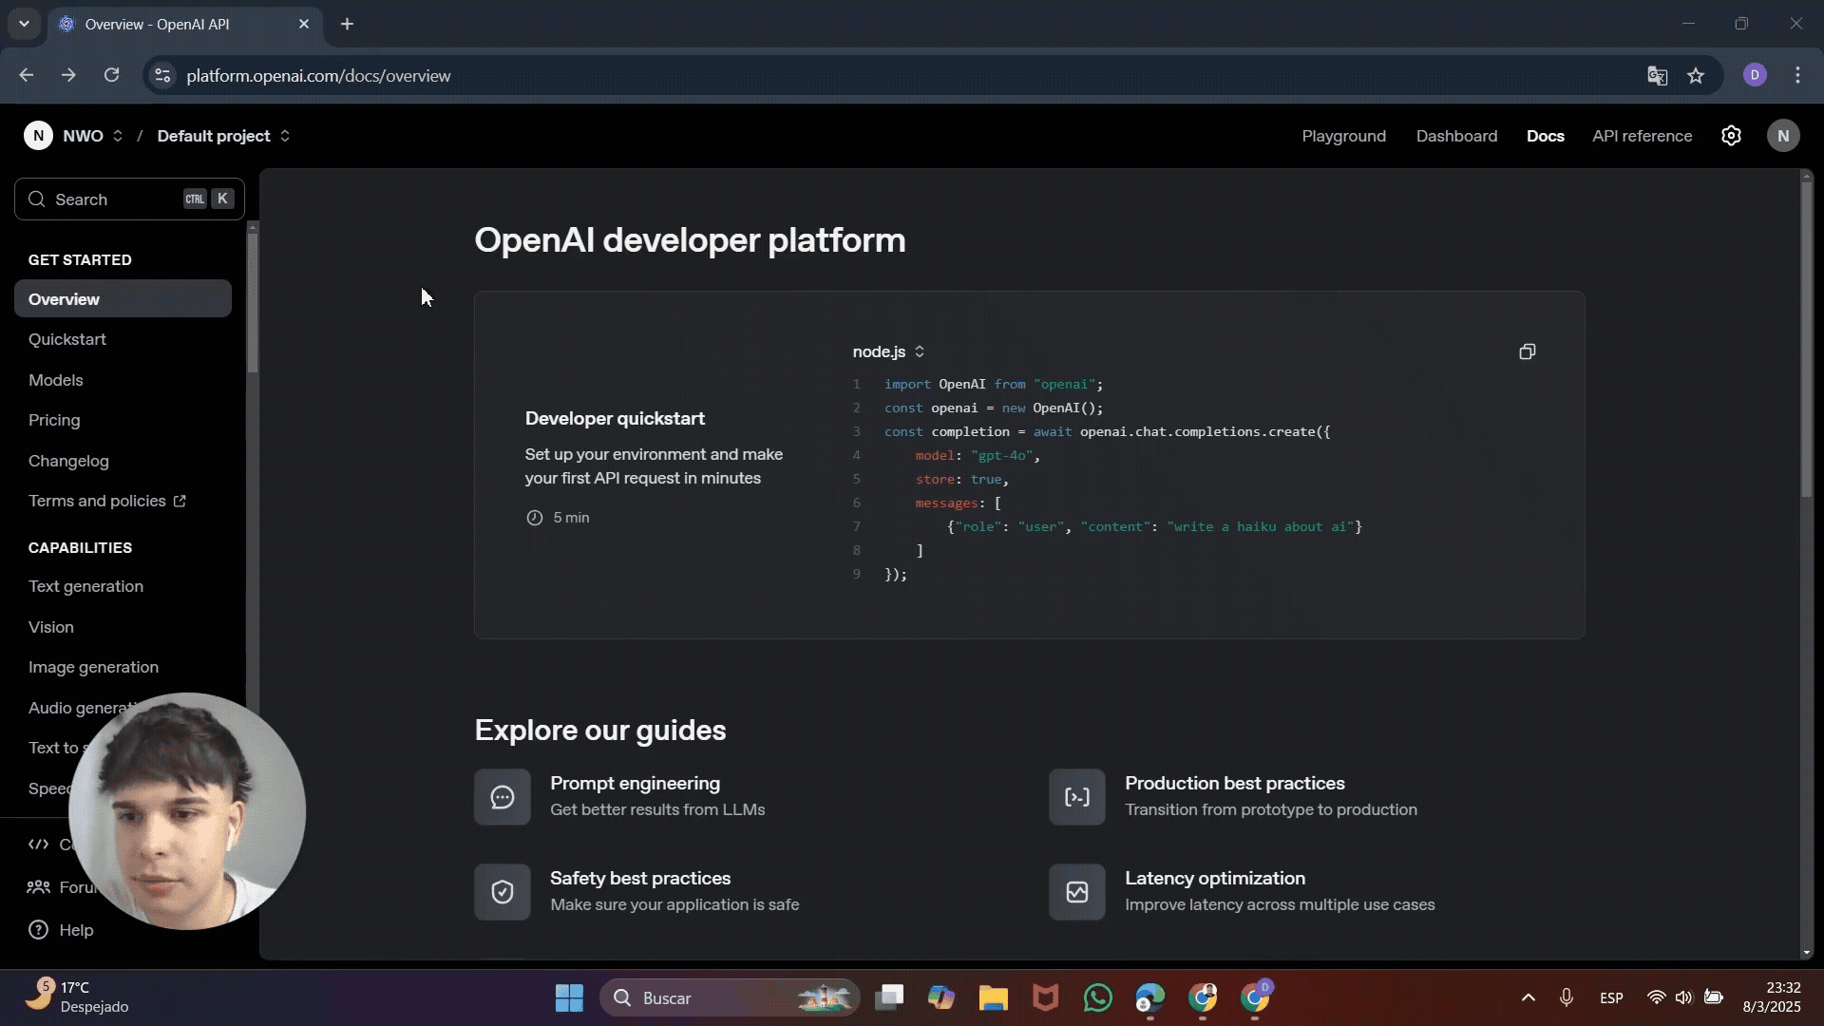Open the settings gear in header

click(x=1731, y=136)
